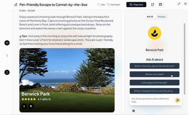Switch to the Nearby tab

(x=162, y=17)
